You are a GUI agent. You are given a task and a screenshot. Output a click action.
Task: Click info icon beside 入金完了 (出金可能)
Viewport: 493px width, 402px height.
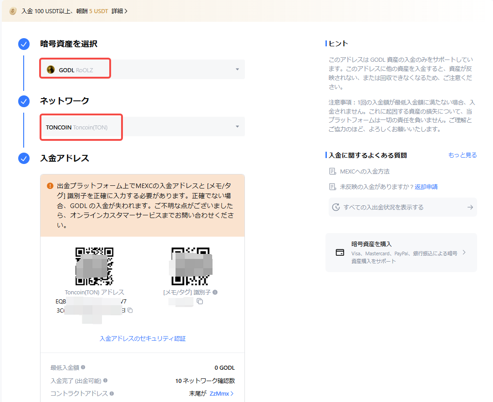[106, 381]
